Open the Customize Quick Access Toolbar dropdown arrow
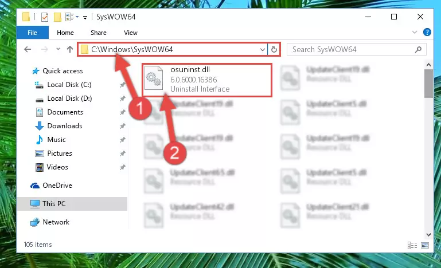Viewport: 441px width, 268px height. [x=85, y=18]
